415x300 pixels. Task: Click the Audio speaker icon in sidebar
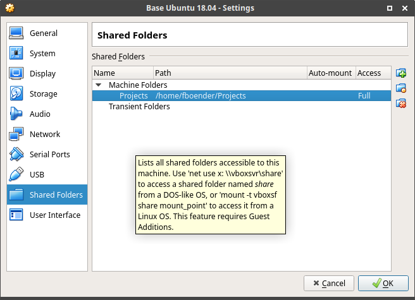16,114
